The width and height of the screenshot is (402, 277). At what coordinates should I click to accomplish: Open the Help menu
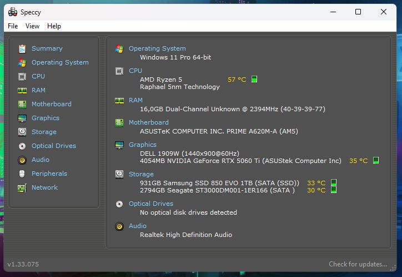[x=54, y=26]
